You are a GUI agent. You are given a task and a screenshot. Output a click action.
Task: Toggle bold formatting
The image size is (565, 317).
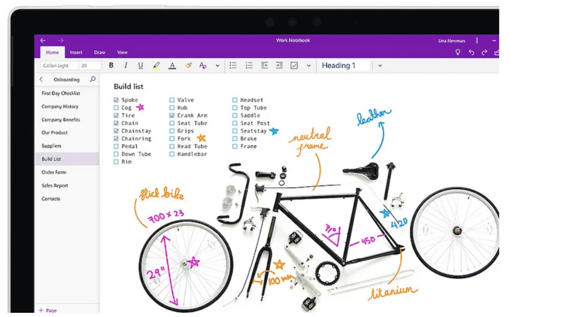[111, 66]
